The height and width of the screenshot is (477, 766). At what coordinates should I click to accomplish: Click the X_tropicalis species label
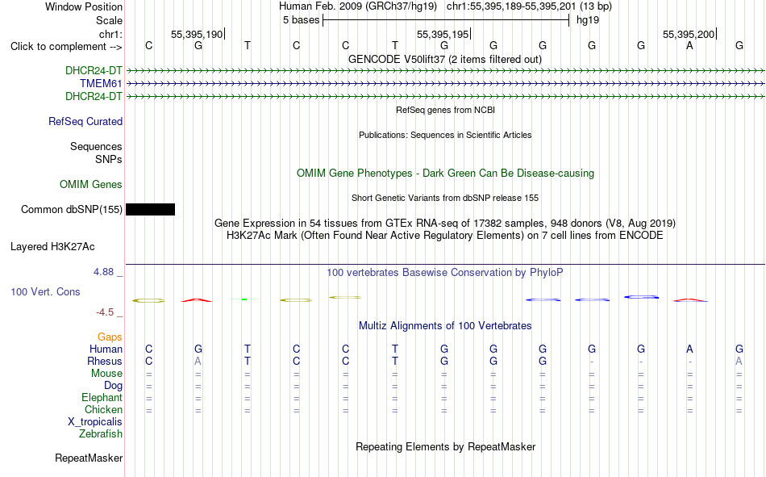point(95,422)
